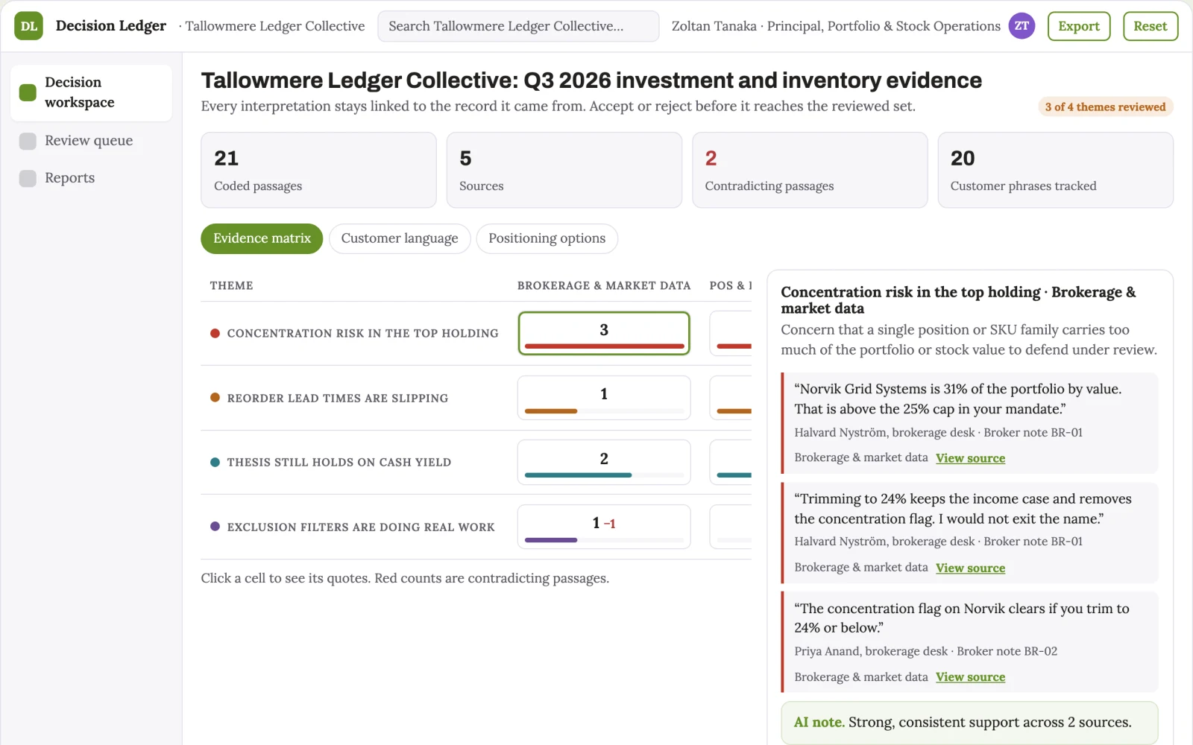Export the evidence set

1079,26
